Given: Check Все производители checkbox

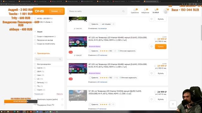Looking at the screenshot, I should (35, 64).
